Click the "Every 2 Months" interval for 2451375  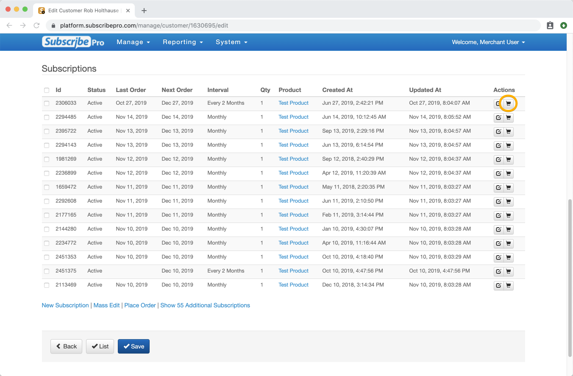(226, 271)
